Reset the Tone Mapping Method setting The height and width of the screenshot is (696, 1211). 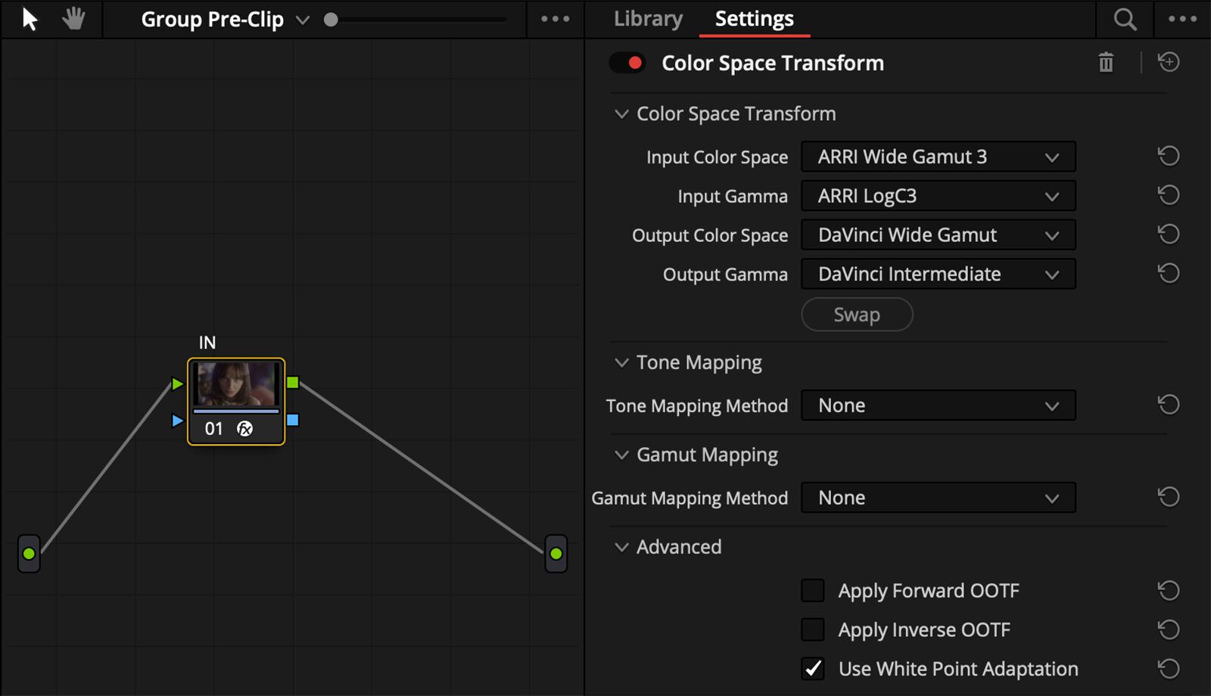(1169, 405)
